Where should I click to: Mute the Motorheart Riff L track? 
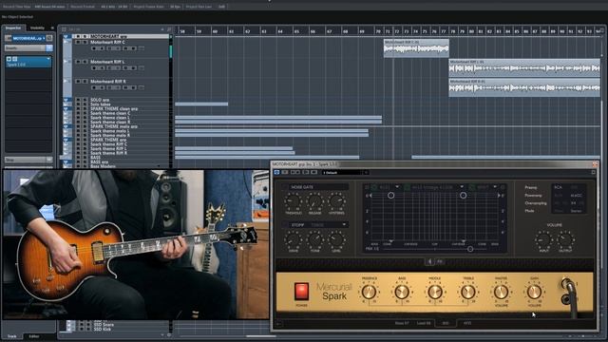[78, 62]
